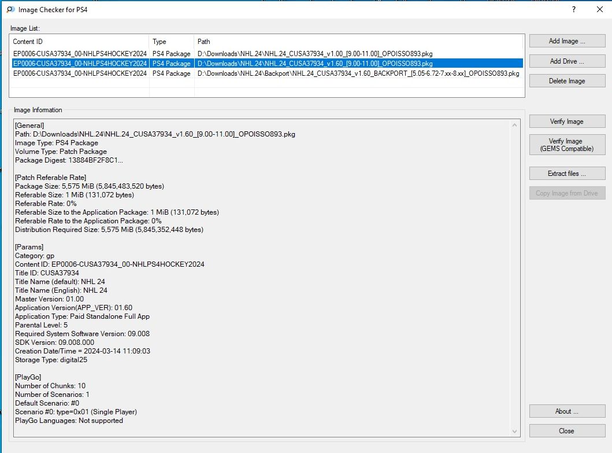The height and width of the screenshot is (453, 612).
Task: Click the Storage Type: digital25 line
Action: pos(51,360)
